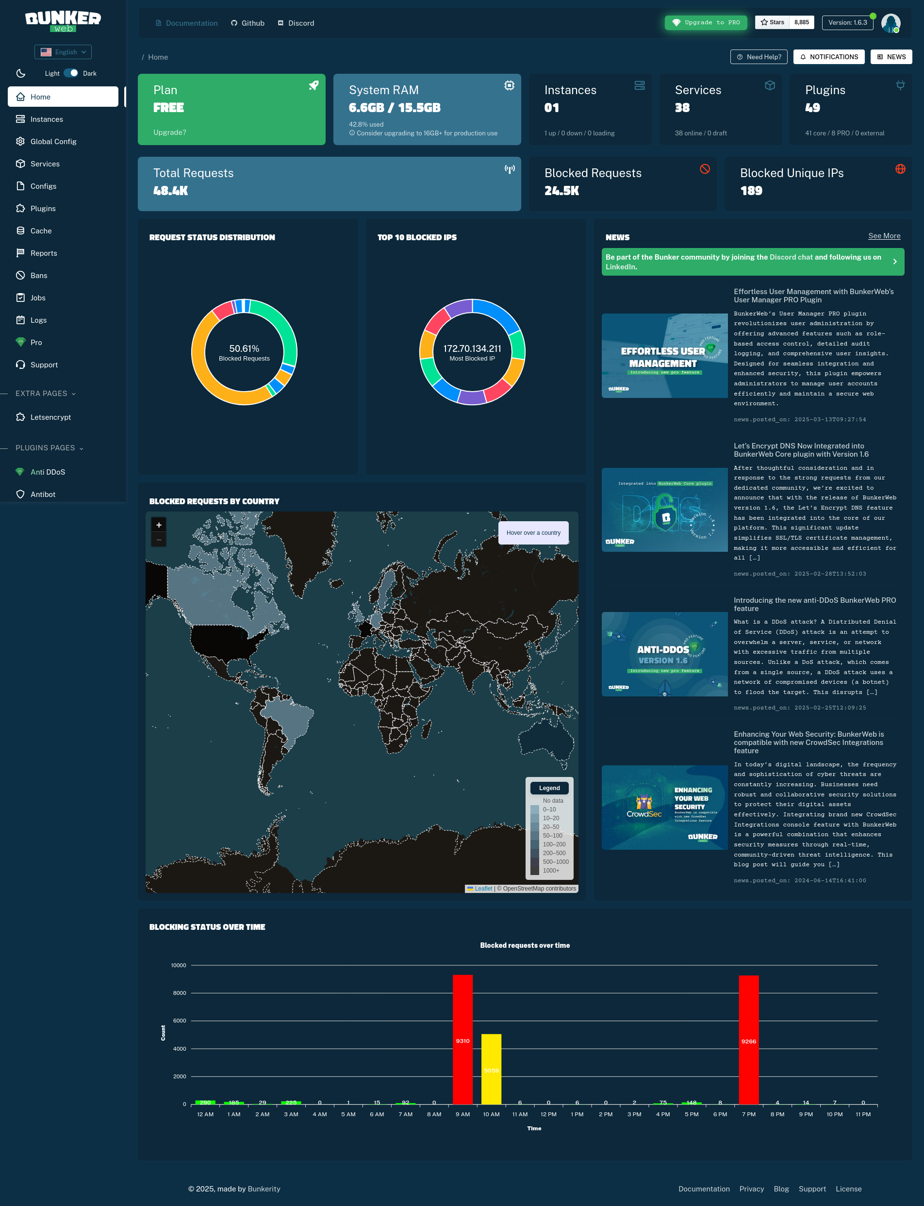Click the Need Help? button
This screenshot has height=1206, width=924.
tap(759, 57)
